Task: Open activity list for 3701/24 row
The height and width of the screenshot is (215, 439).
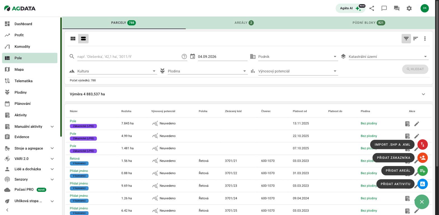Action: click(407, 198)
